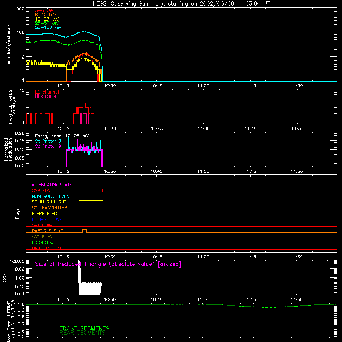The width and height of the screenshot is (342, 342).
Task: Click the 11:00 tick under count-rate plot
Action: [x=203, y=86]
